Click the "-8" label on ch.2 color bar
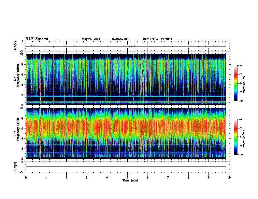This screenshot has width=258, height=199. [241, 137]
